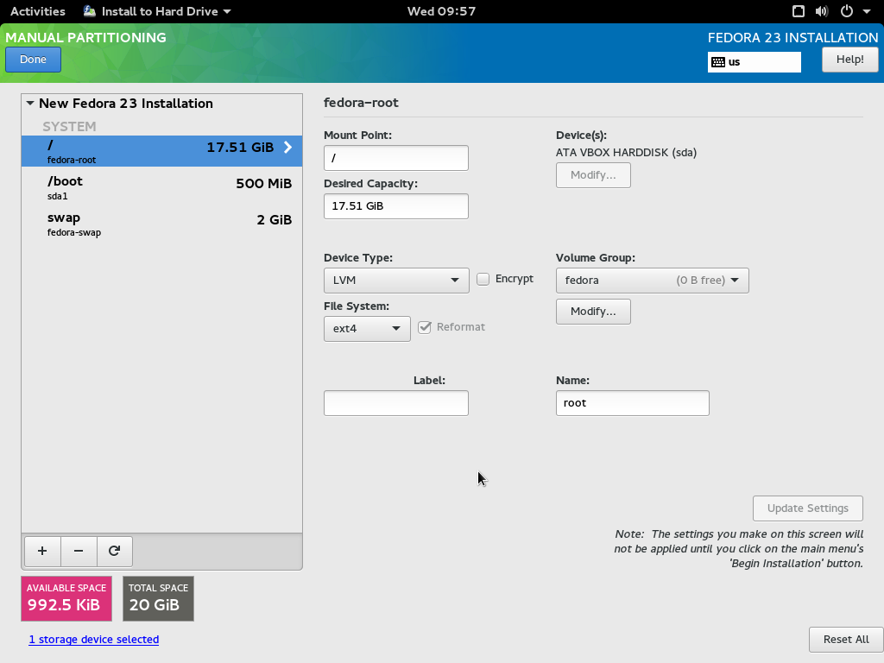Toggle the Reformat checkbox

click(x=425, y=327)
